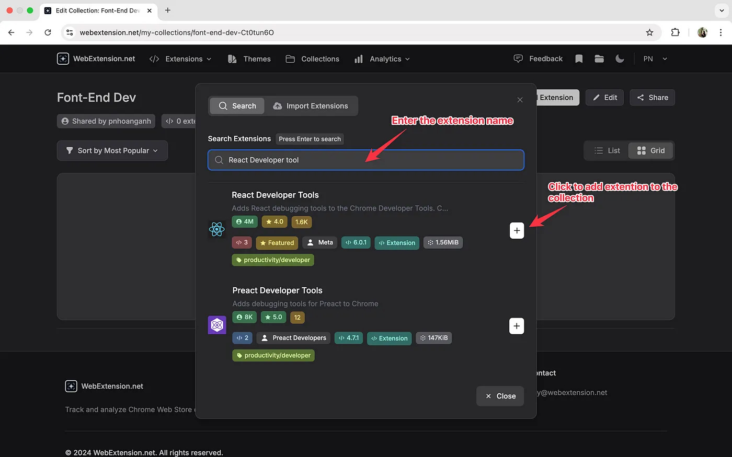Click the Edit button for the collection
The width and height of the screenshot is (732, 457).
pos(604,98)
